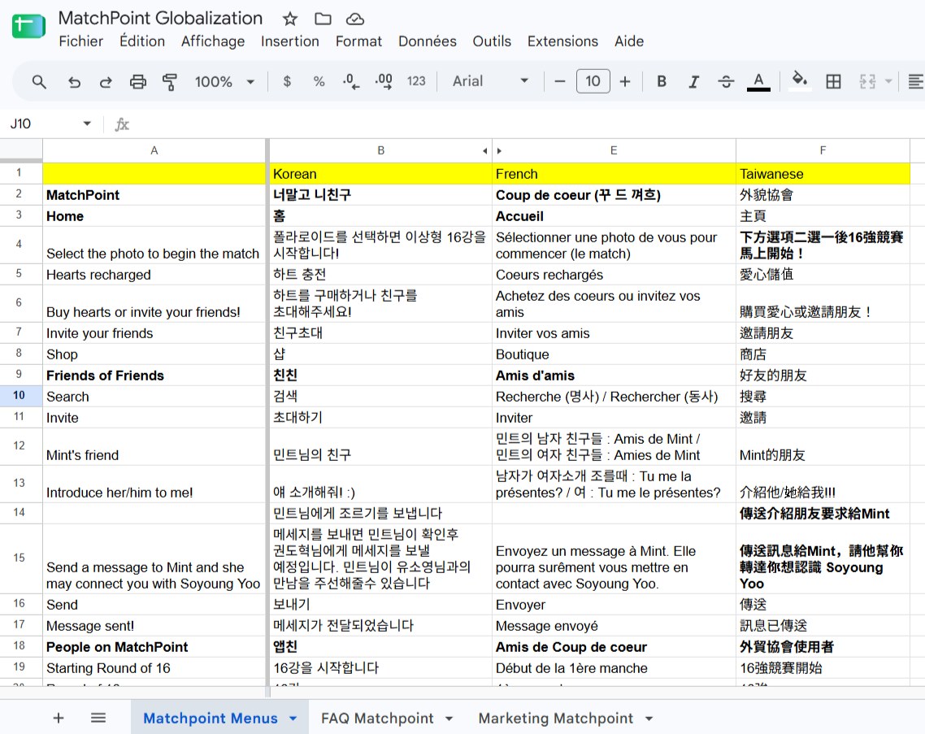Click the font size field
This screenshot has width=925, height=734.
[593, 80]
